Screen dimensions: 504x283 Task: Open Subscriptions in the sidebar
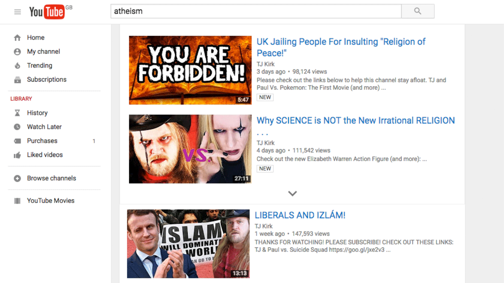coord(47,79)
